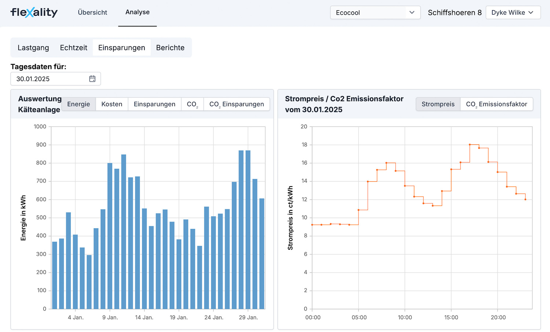550x332 pixels.
Task: Open the calendar date picker icon
Action: coord(92,79)
